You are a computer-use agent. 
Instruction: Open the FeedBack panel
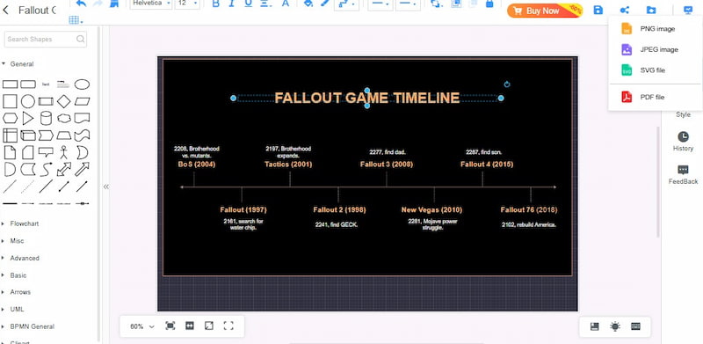(x=683, y=175)
